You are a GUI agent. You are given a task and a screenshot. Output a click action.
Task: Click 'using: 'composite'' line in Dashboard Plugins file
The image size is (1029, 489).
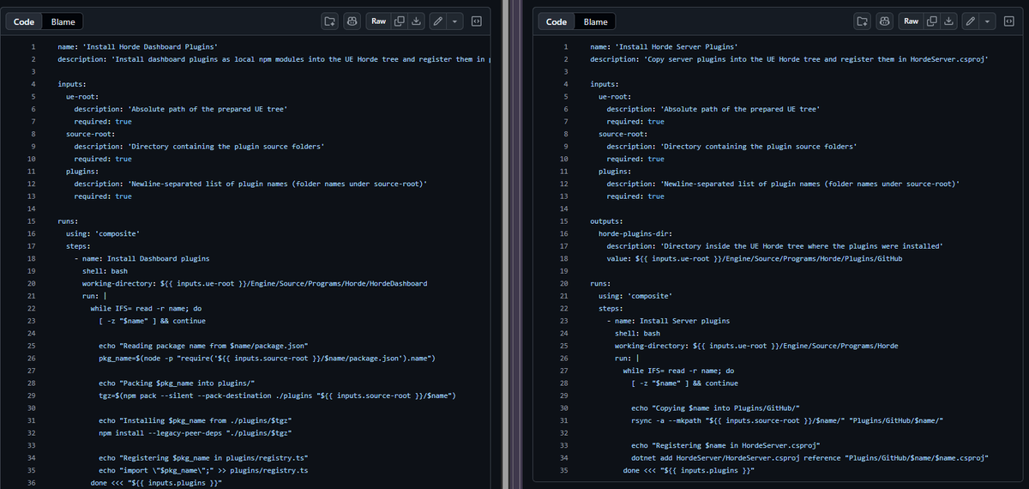(103, 233)
